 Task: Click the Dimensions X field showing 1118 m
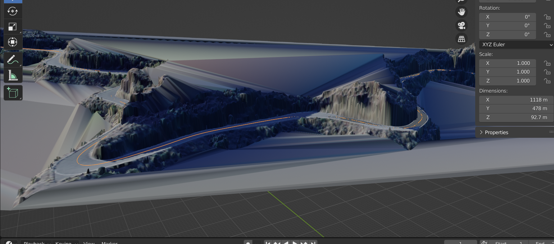pos(516,100)
